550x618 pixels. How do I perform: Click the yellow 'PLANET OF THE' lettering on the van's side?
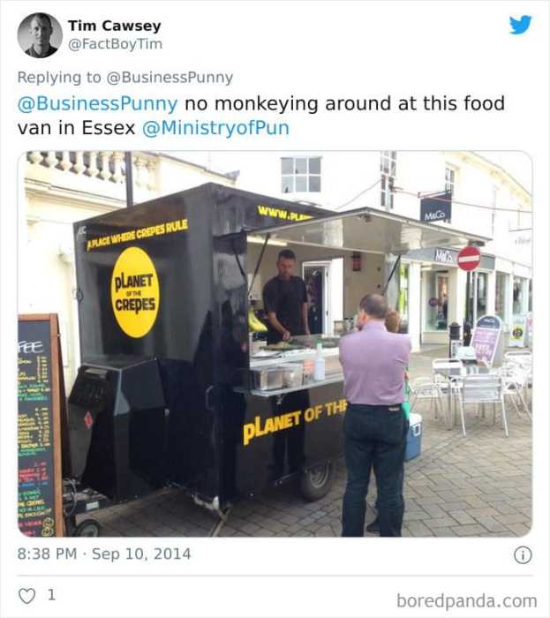(295, 421)
